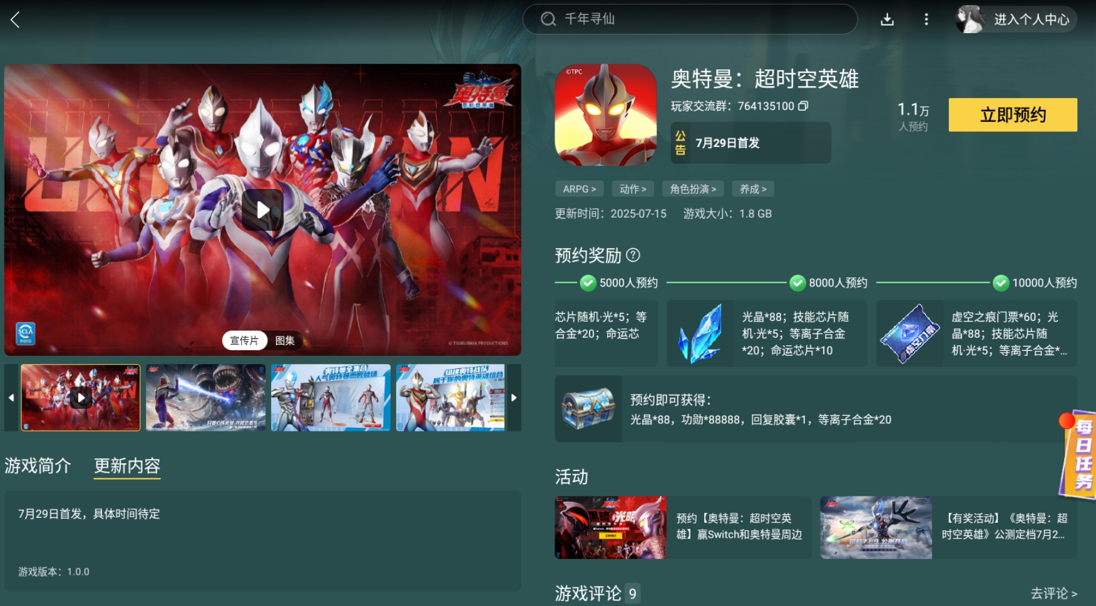1096x606 pixels.
Task: Switch media view to 图集
Action: tap(285, 340)
